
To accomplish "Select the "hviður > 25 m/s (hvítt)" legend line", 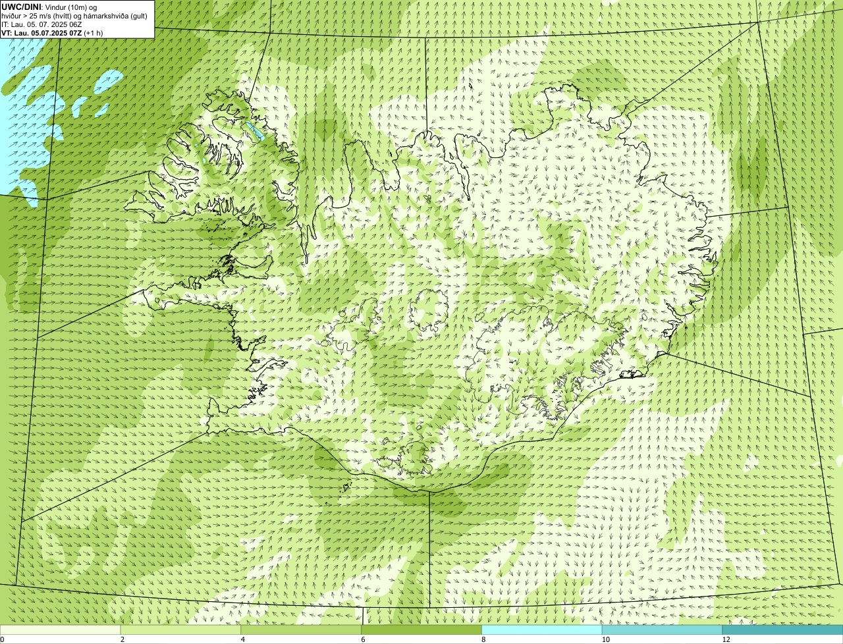I will coord(74,16).
